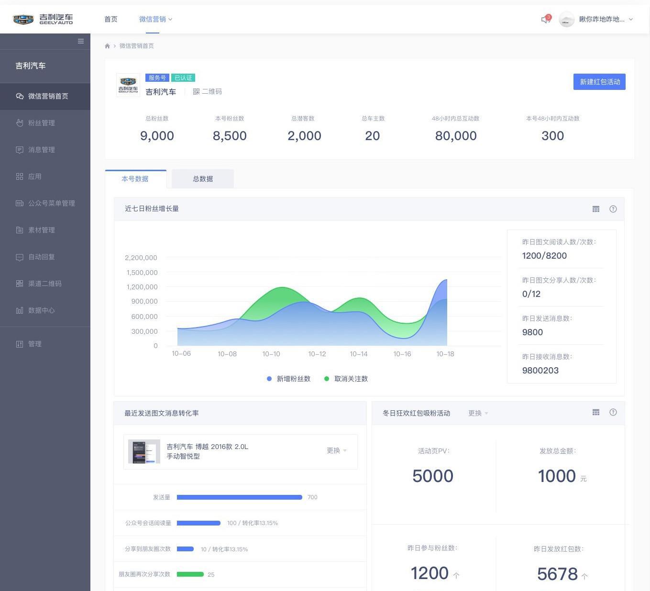Collapse the sidebar with the hamburger icon
Image resolution: width=650 pixels, height=591 pixels.
[x=81, y=41]
